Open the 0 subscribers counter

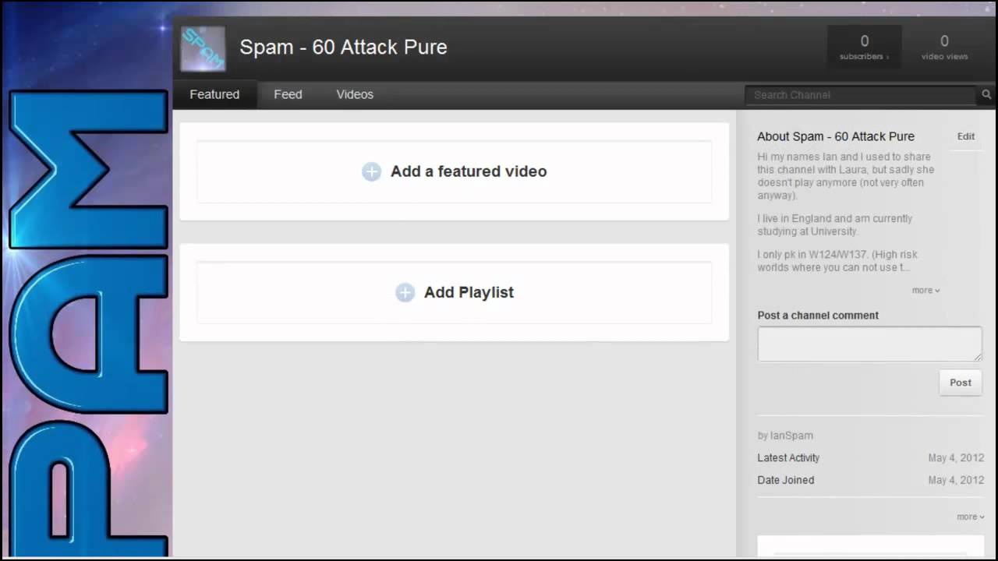(x=864, y=48)
